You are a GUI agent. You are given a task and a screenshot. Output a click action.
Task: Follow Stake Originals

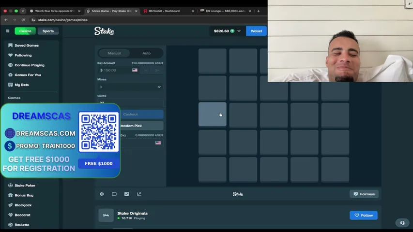coord(364,215)
